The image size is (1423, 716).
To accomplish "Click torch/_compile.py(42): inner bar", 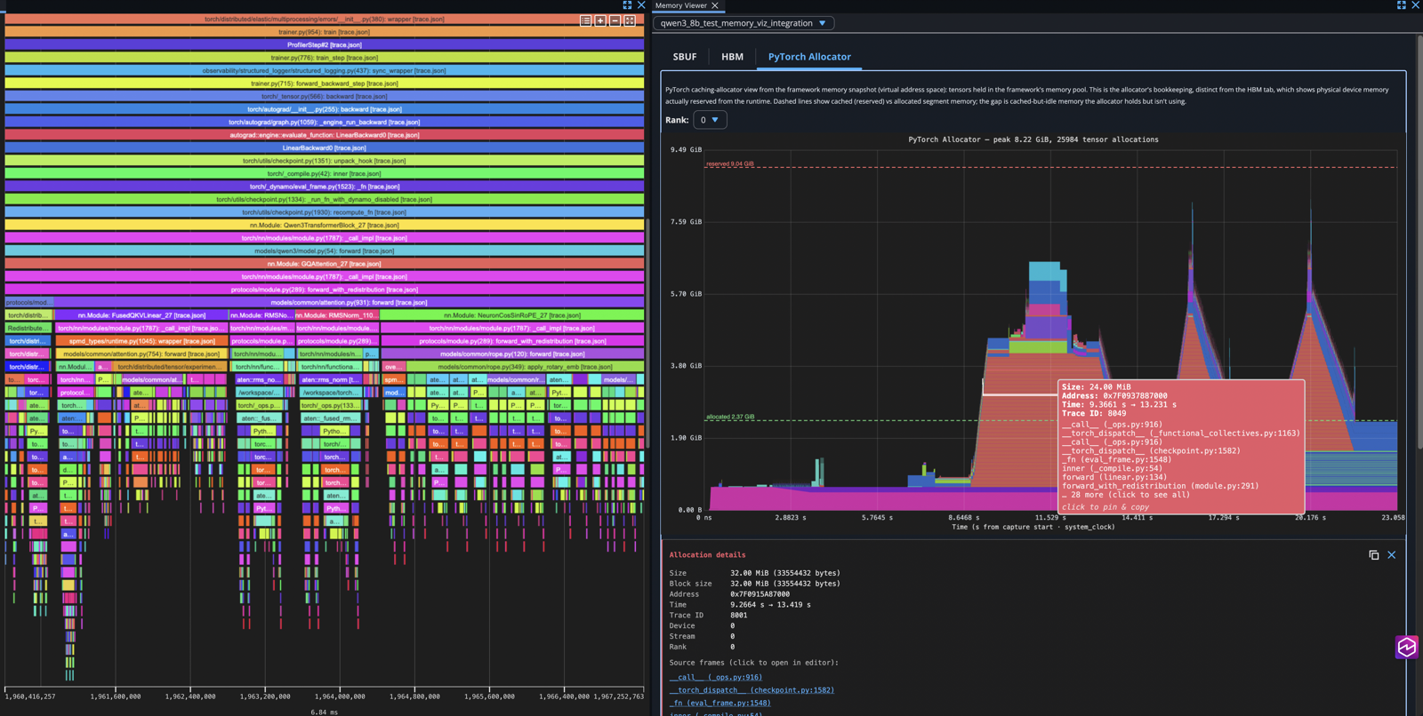I will pos(324,173).
